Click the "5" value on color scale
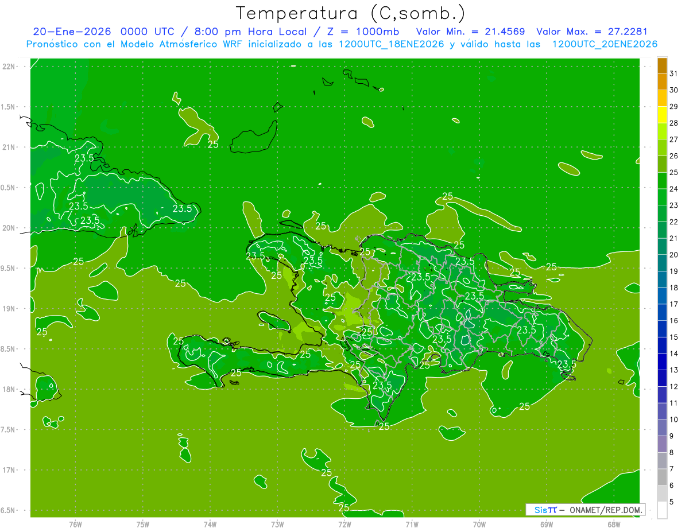The width and height of the screenshot is (689, 532). click(672, 502)
